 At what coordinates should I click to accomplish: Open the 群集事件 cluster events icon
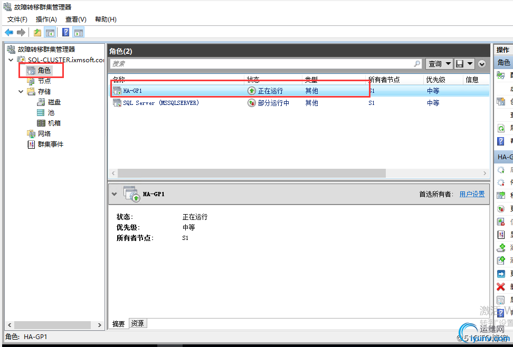[31, 144]
